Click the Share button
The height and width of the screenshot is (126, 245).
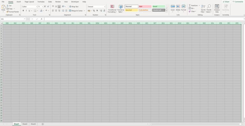226,2
